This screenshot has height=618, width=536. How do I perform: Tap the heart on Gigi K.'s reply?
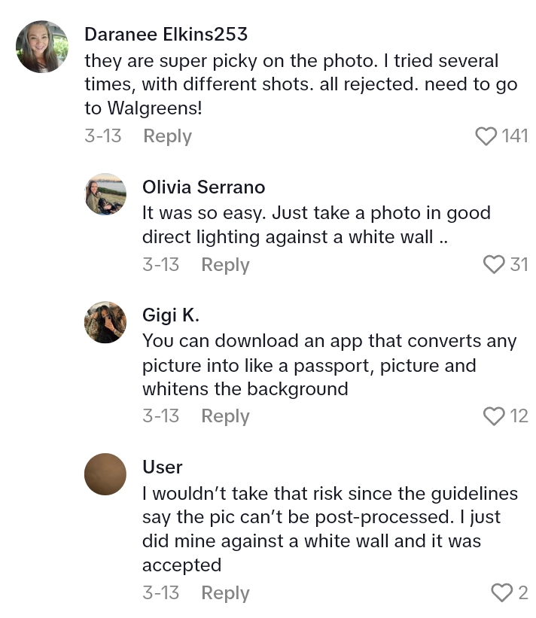[494, 416]
